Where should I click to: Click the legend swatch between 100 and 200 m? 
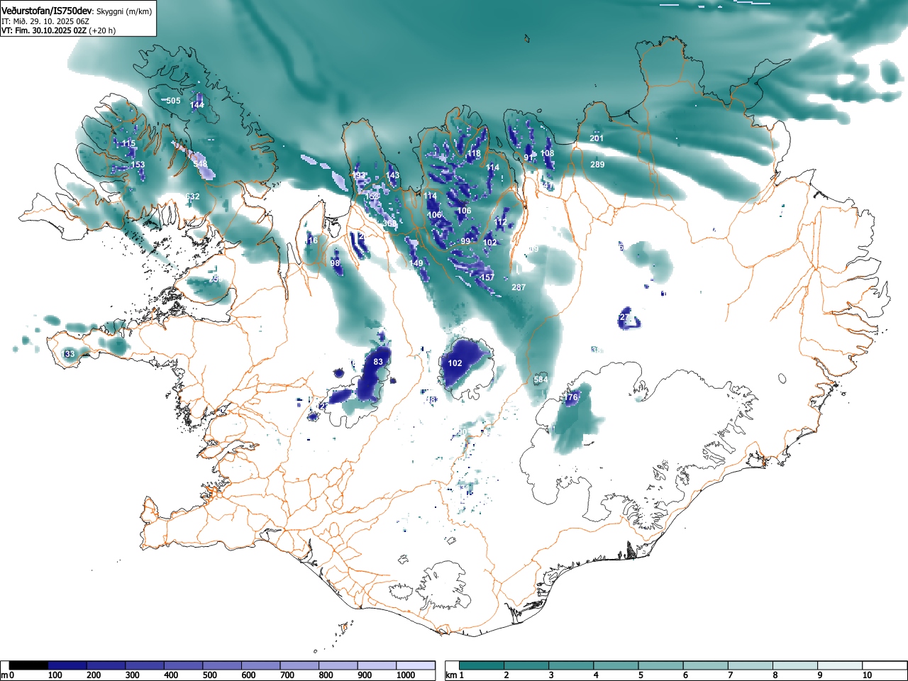pos(67,665)
